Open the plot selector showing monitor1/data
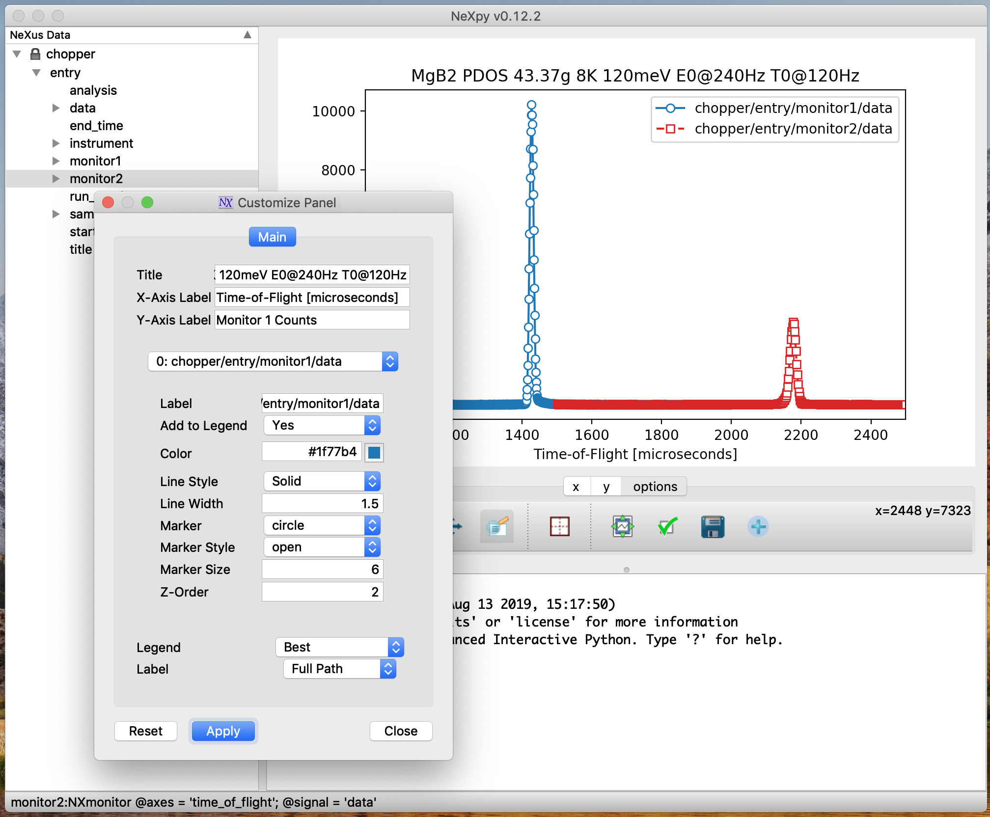This screenshot has width=990, height=817. tap(273, 361)
